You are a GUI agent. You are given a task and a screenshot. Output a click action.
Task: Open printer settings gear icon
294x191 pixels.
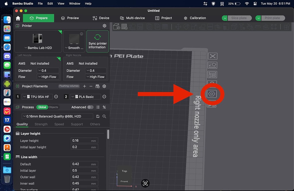105,26
